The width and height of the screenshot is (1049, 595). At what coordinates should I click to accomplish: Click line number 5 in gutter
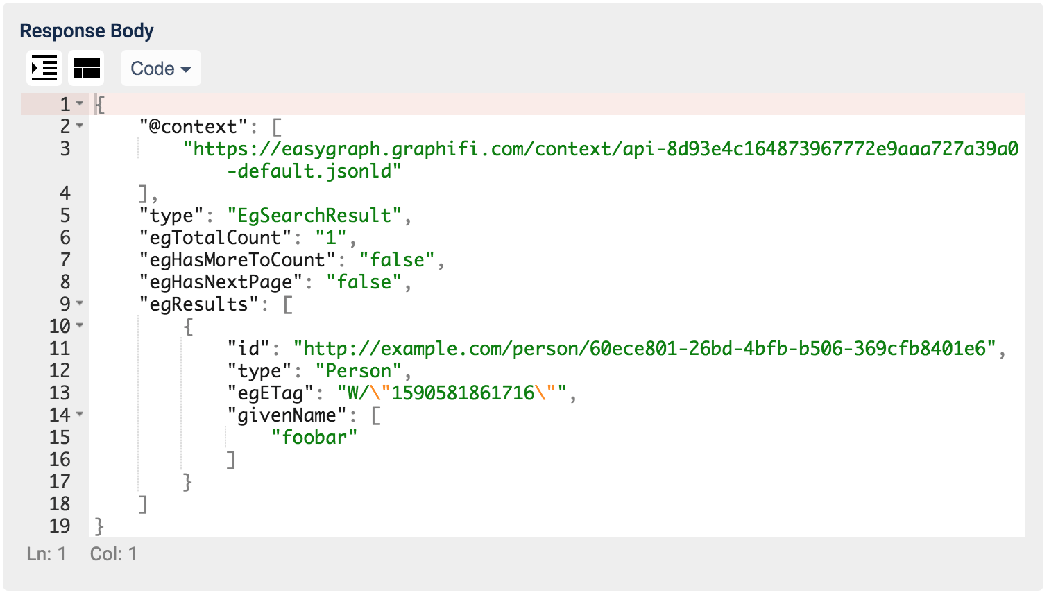click(65, 215)
